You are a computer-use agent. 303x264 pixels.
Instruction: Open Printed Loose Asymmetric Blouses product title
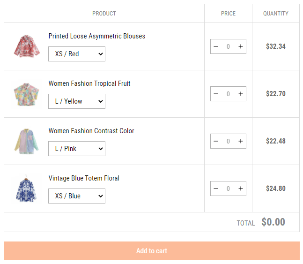(97, 36)
